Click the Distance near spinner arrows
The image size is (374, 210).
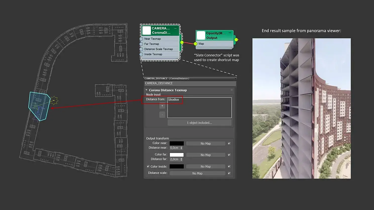[x=181, y=148]
